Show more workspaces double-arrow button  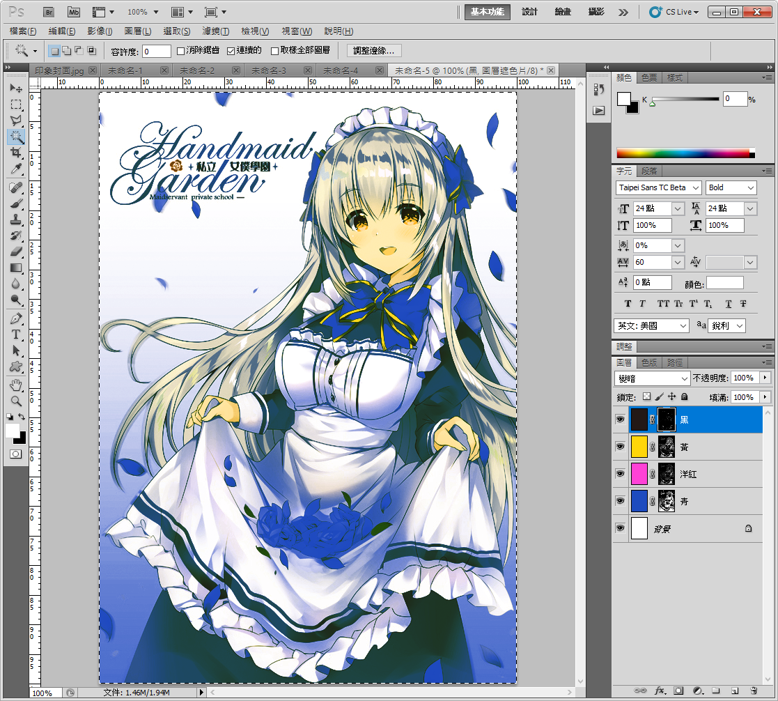coord(623,13)
